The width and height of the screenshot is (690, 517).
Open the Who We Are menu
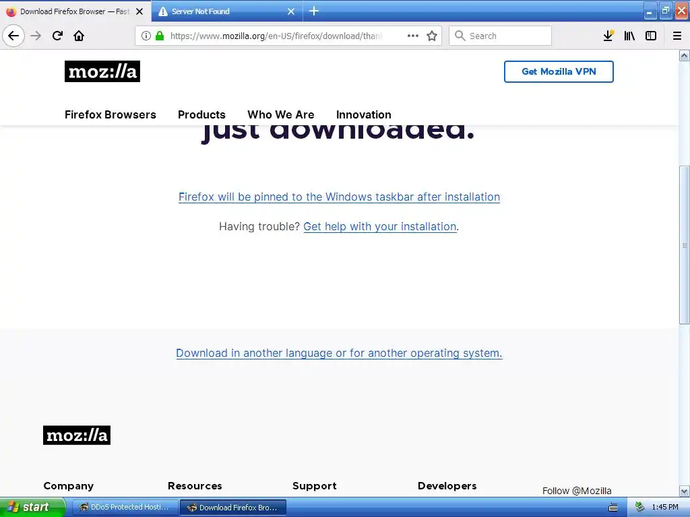281,114
